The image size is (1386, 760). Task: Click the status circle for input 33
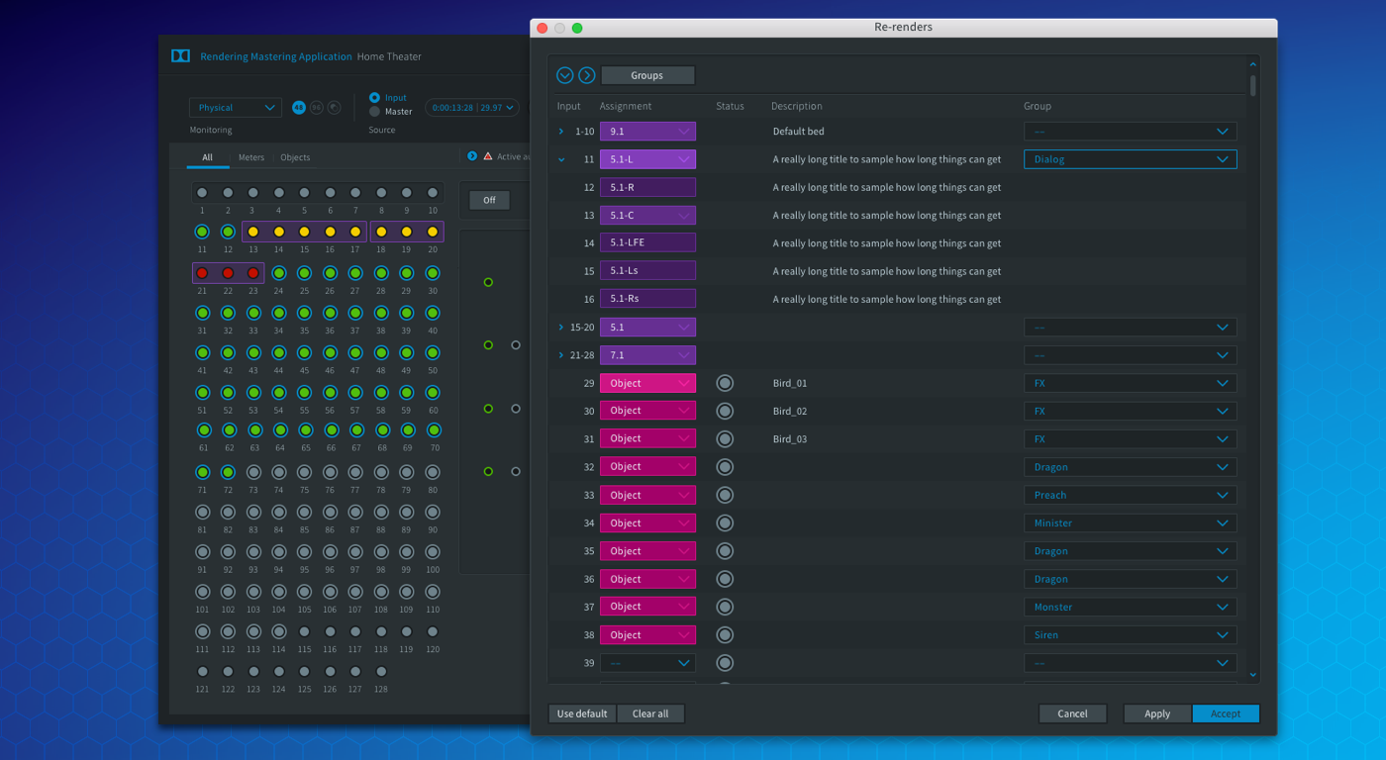click(725, 495)
